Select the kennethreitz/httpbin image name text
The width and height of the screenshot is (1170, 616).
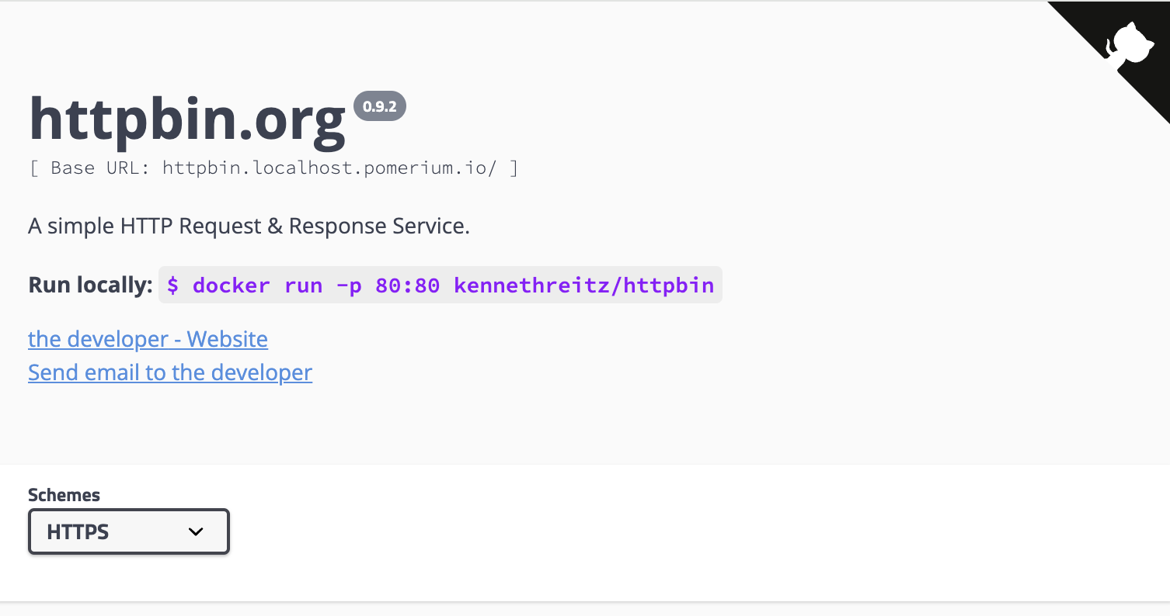pyautogui.click(x=586, y=285)
